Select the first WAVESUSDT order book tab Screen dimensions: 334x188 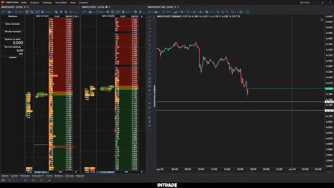pyautogui.click(x=12, y=7)
